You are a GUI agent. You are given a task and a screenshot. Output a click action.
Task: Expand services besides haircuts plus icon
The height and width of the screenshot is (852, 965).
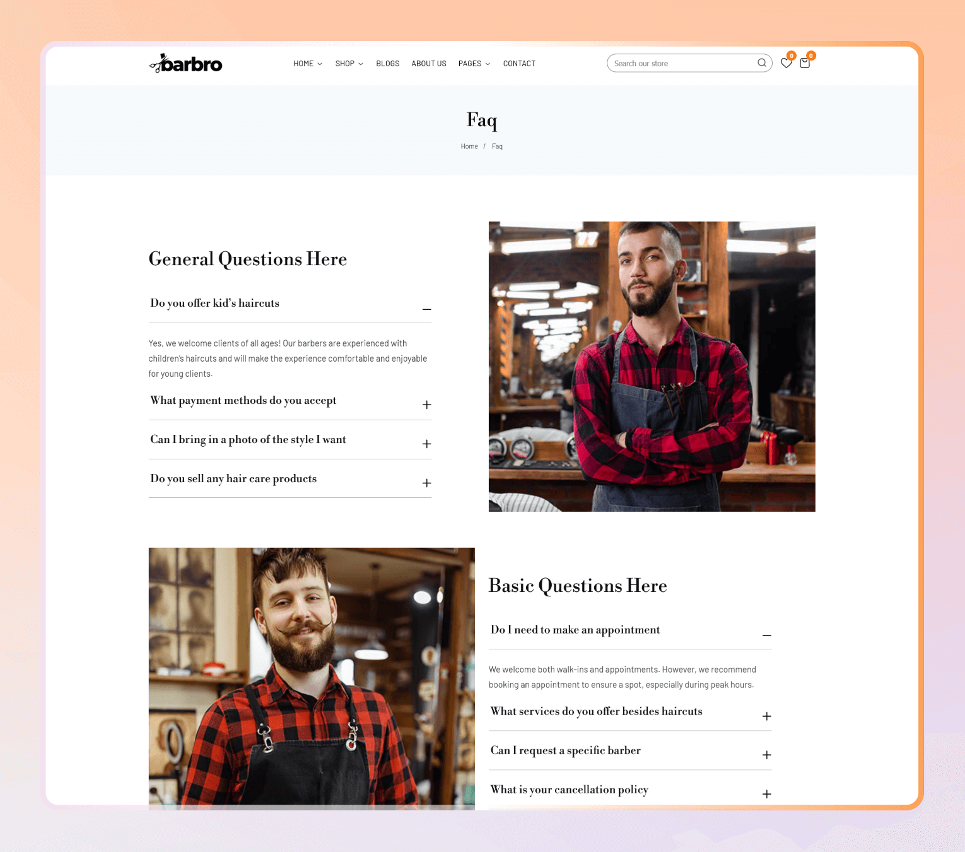pos(767,716)
